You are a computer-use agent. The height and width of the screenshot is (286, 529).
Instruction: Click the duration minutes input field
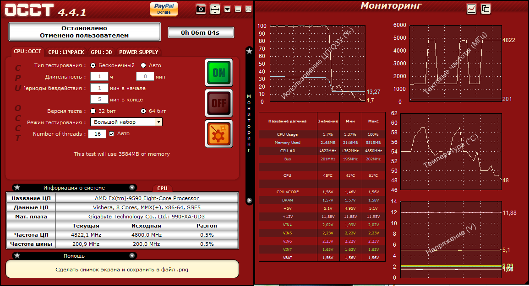pyautogui.click(x=145, y=77)
